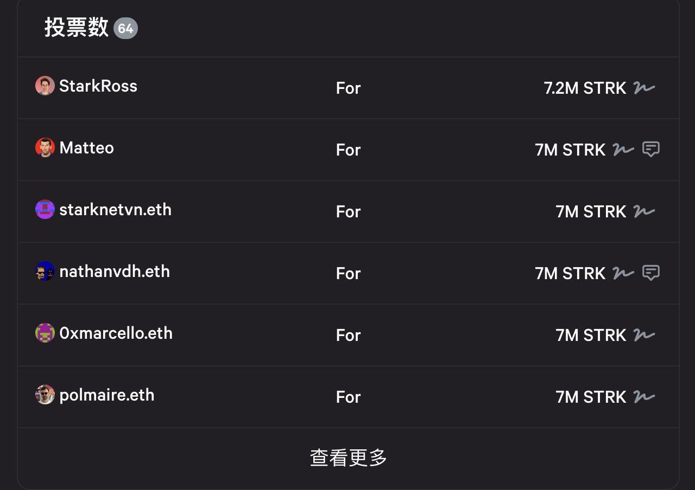This screenshot has height=490, width=695.
Task: View Matteo's vote comment icon
Action: point(651,149)
